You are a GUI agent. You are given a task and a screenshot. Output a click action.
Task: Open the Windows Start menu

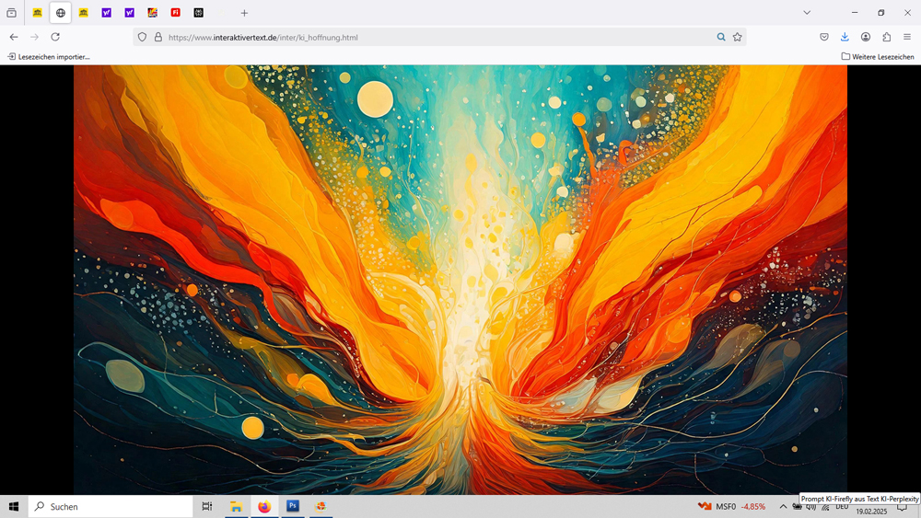(x=14, y=506)
